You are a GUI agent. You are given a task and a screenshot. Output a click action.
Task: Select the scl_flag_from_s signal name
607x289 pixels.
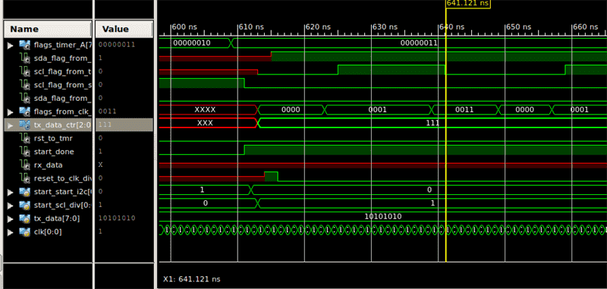(62, 85)
